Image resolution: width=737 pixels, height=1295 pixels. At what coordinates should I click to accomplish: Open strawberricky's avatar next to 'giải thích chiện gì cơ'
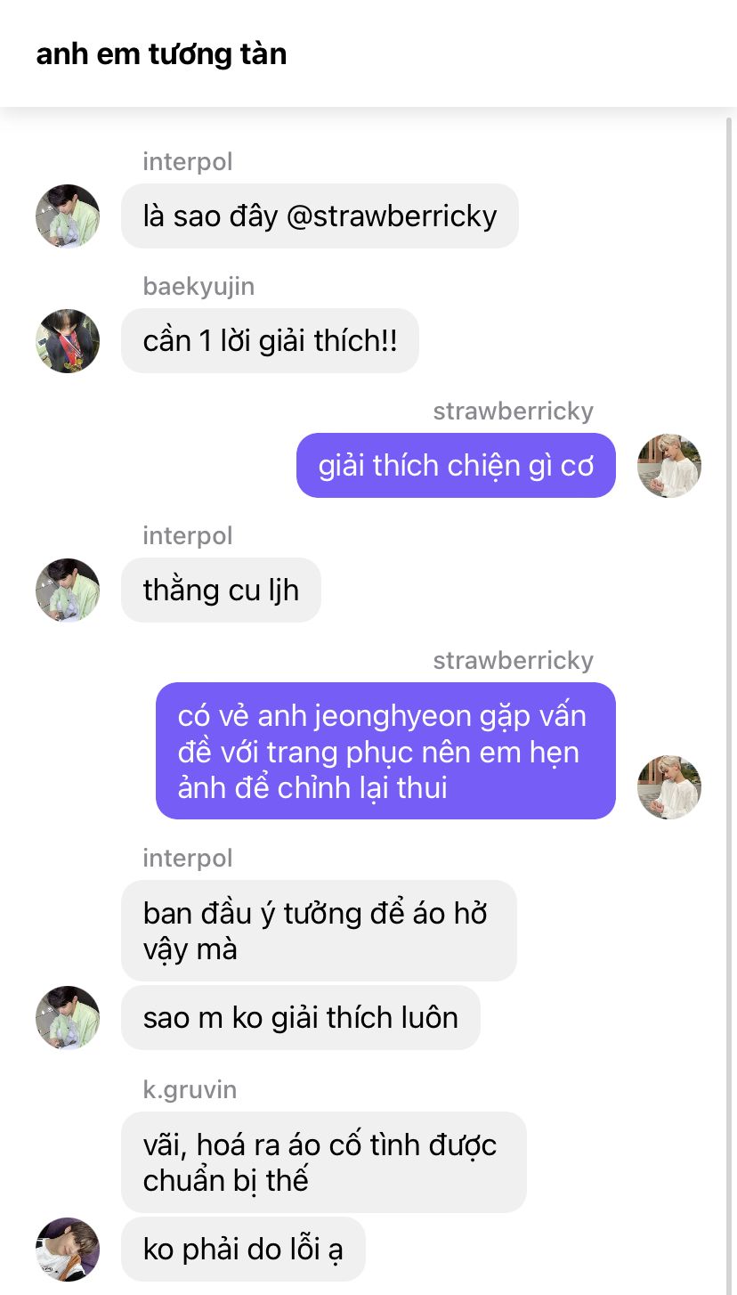[x=669, y=465]
